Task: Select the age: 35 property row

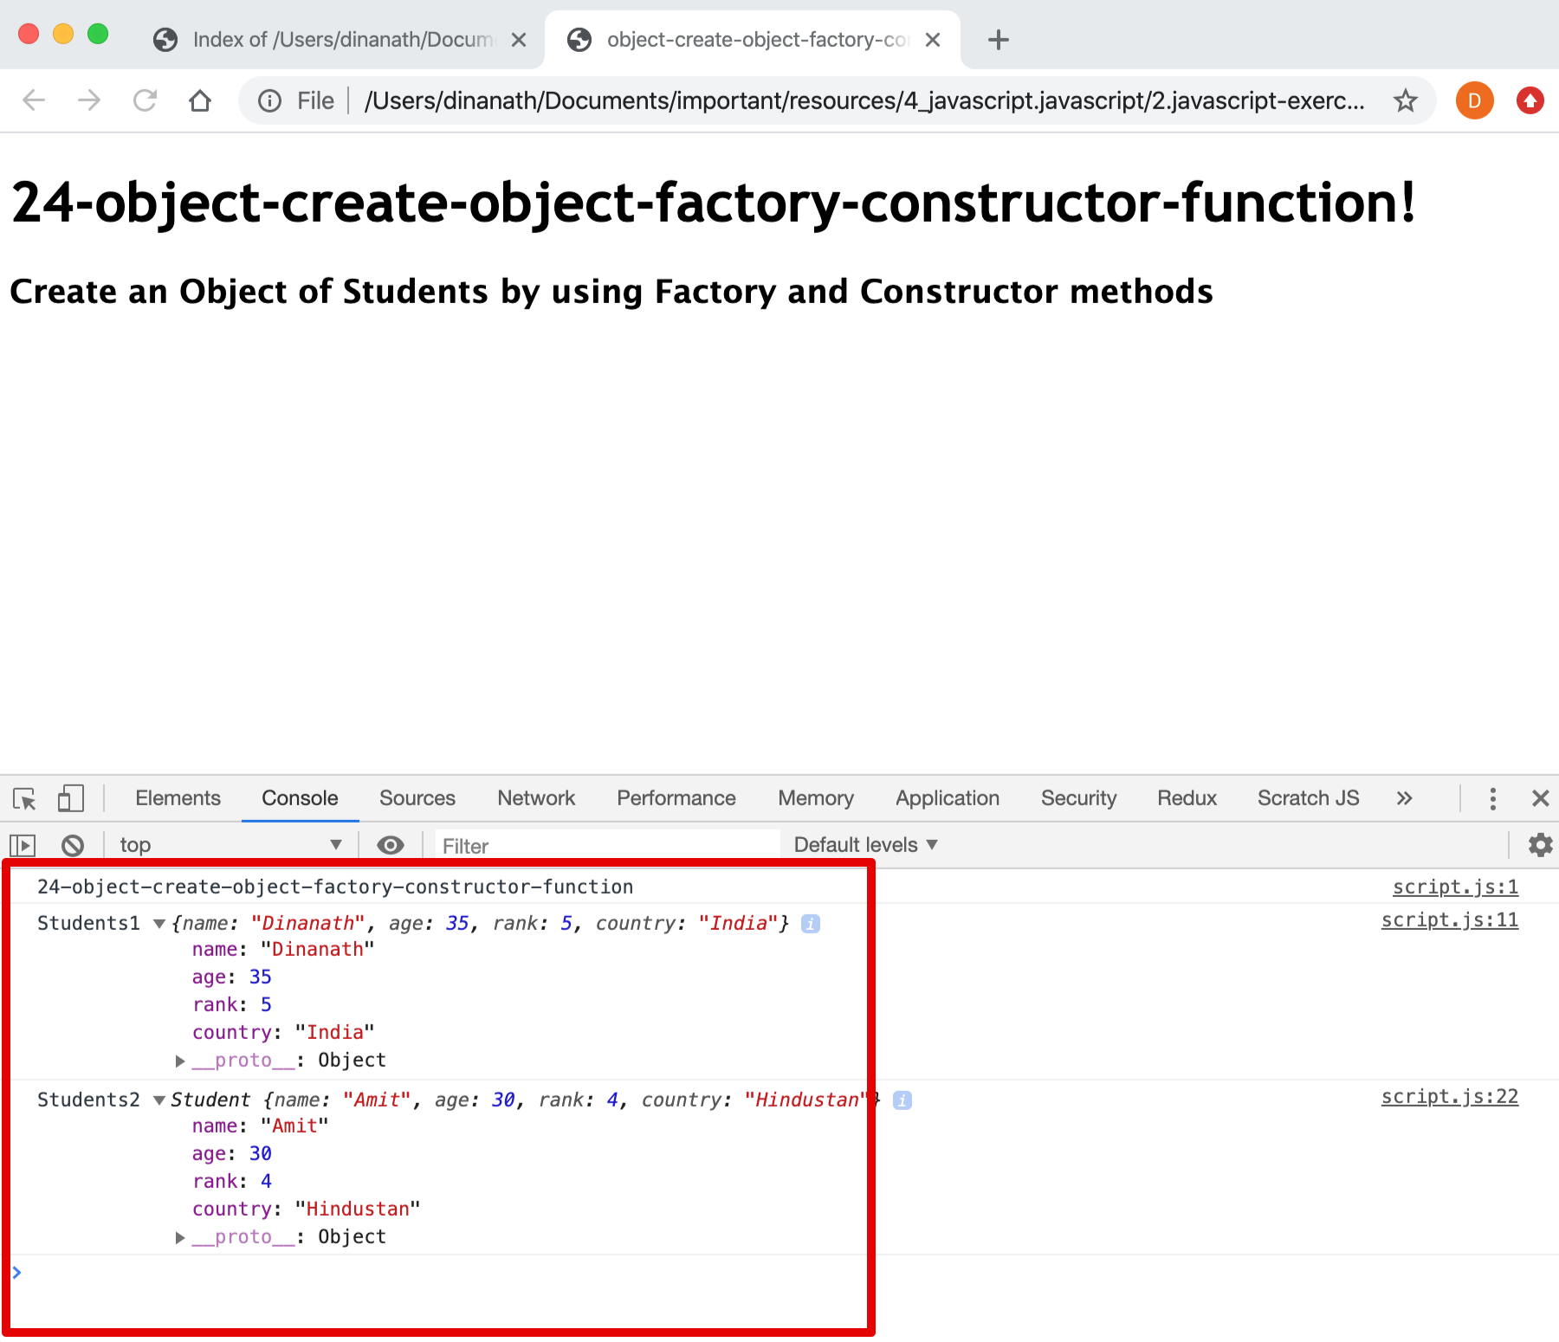Action: [x=232, y=977]
